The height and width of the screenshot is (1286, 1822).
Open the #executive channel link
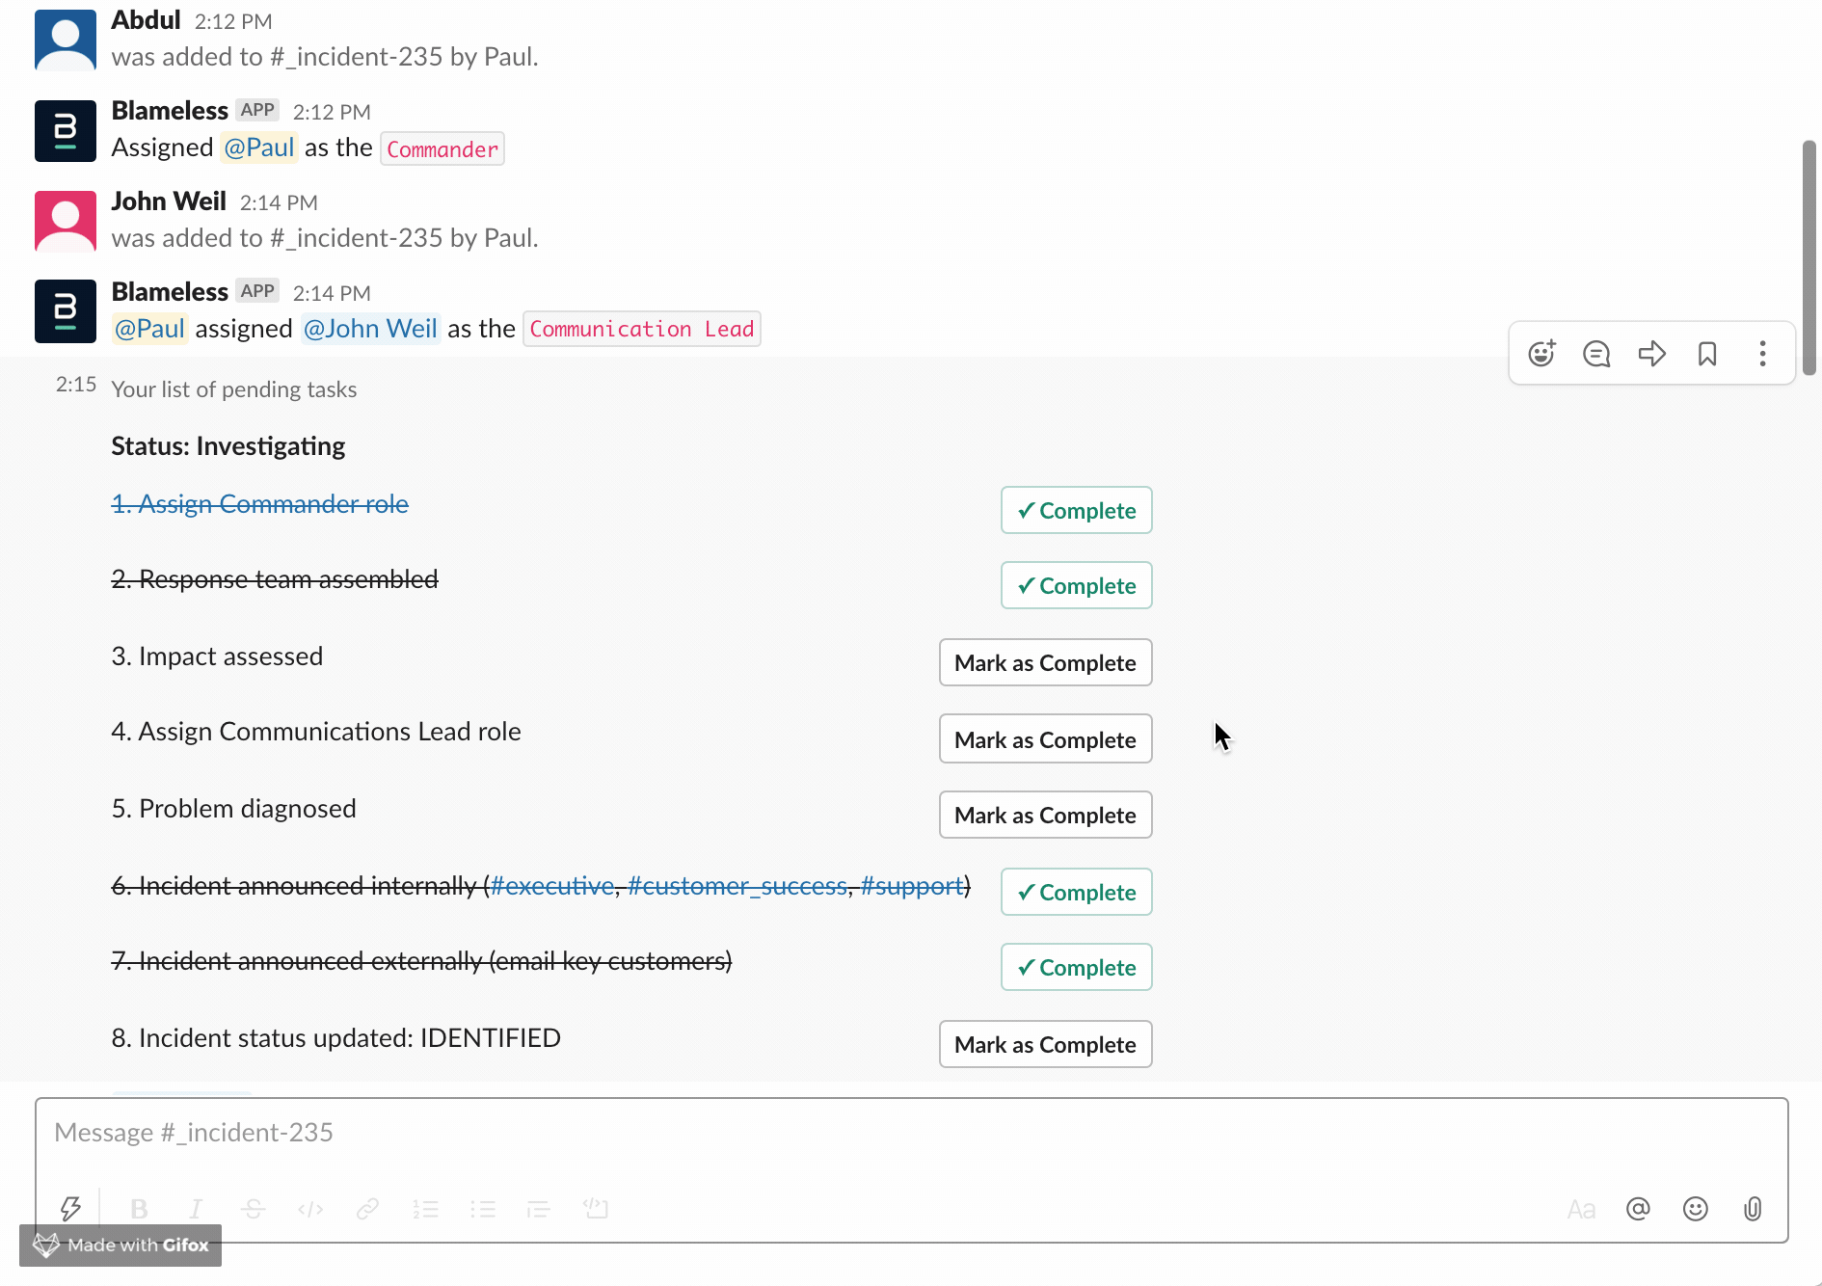click(552, 886)
